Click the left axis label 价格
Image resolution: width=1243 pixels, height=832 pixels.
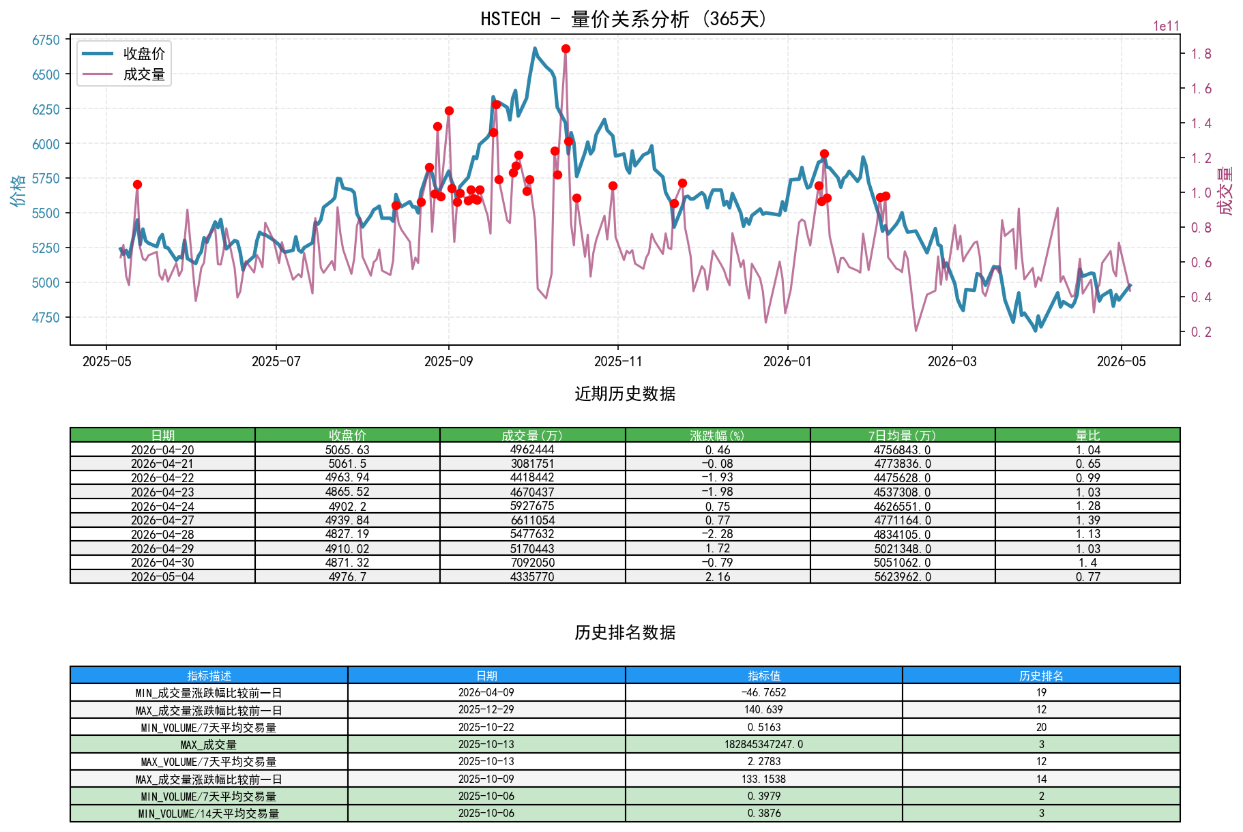[x=18, y=190]
